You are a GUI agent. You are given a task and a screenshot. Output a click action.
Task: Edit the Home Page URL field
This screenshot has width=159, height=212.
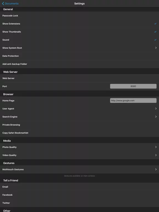point(133,100)
